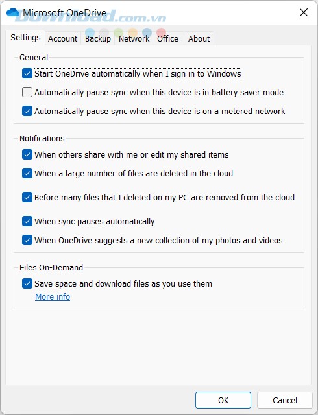
Task: Select the Office tab
Action: (167, 39)
